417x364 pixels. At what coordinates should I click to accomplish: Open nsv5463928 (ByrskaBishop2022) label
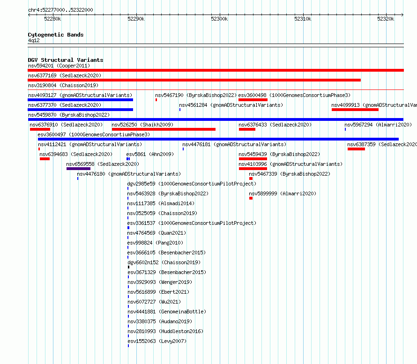pos(168,193)
